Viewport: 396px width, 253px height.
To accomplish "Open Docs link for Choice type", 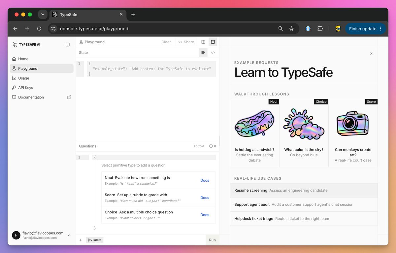I will (x=205, y=215).
